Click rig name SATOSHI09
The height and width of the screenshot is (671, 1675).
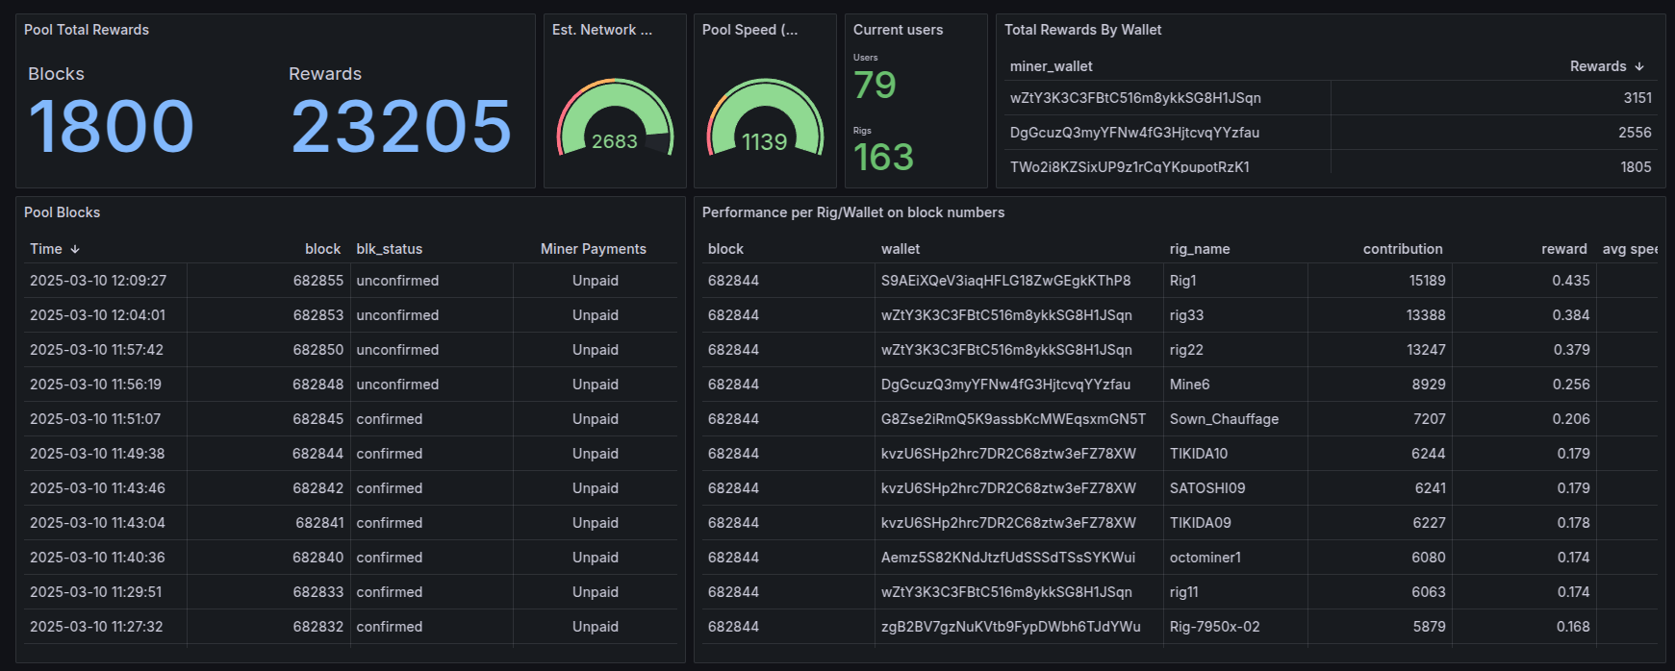click(1207, 488)
